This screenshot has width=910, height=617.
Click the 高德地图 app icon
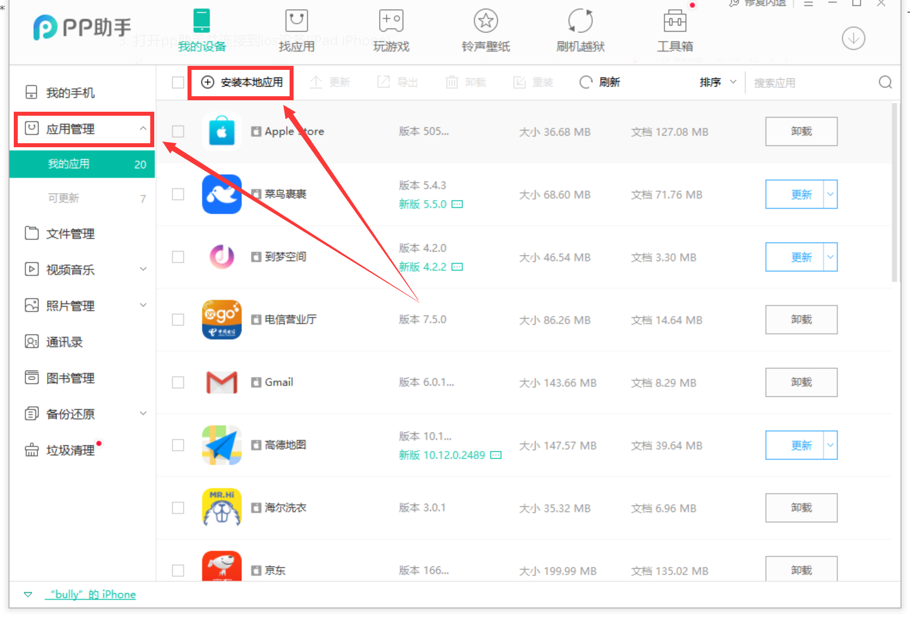222,445
